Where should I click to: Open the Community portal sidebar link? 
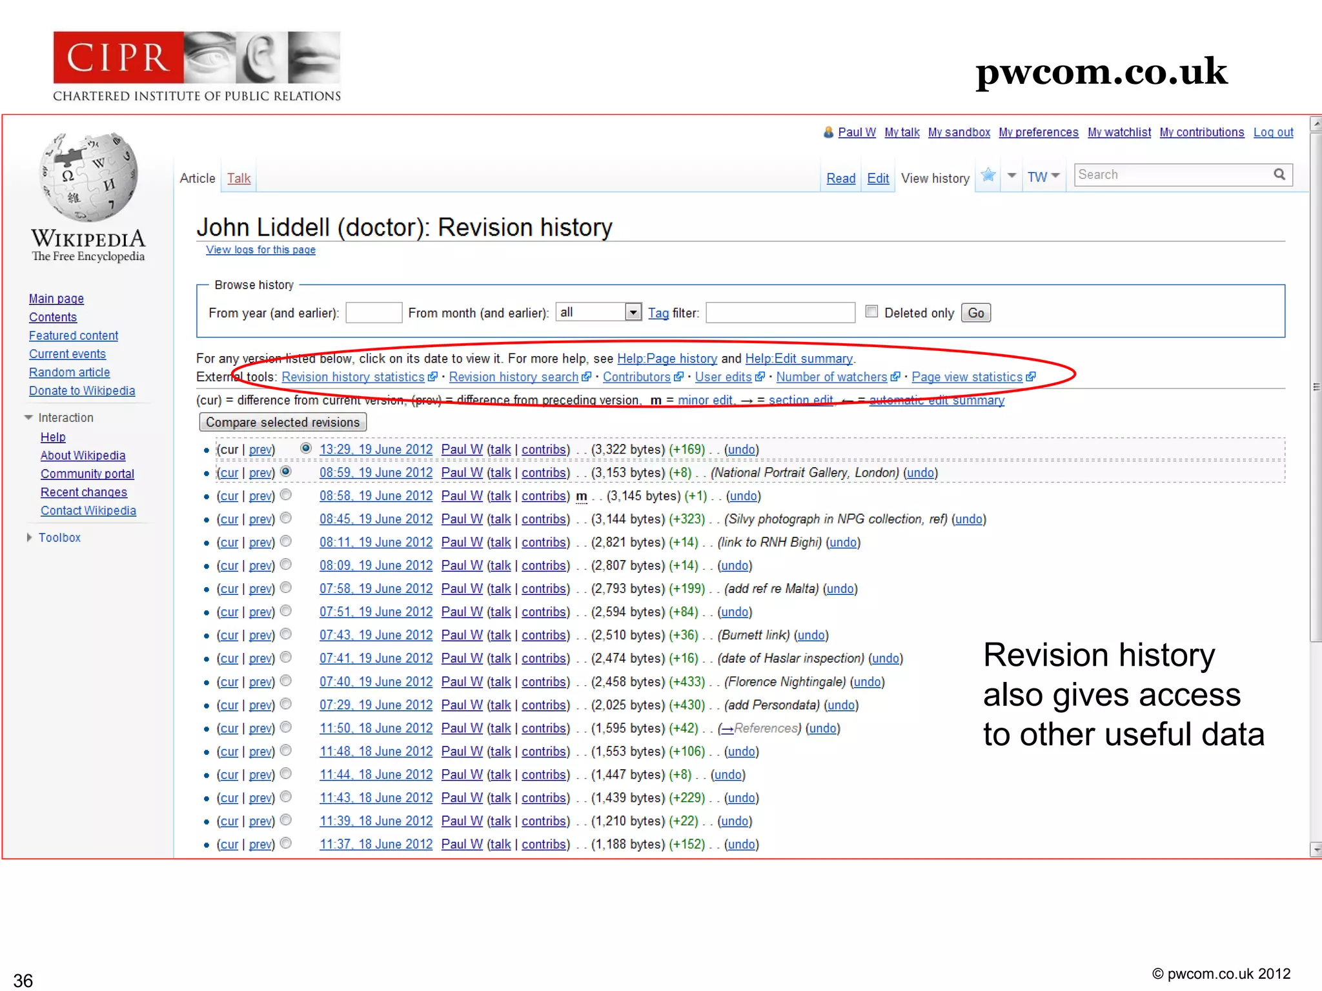(87, 474)
